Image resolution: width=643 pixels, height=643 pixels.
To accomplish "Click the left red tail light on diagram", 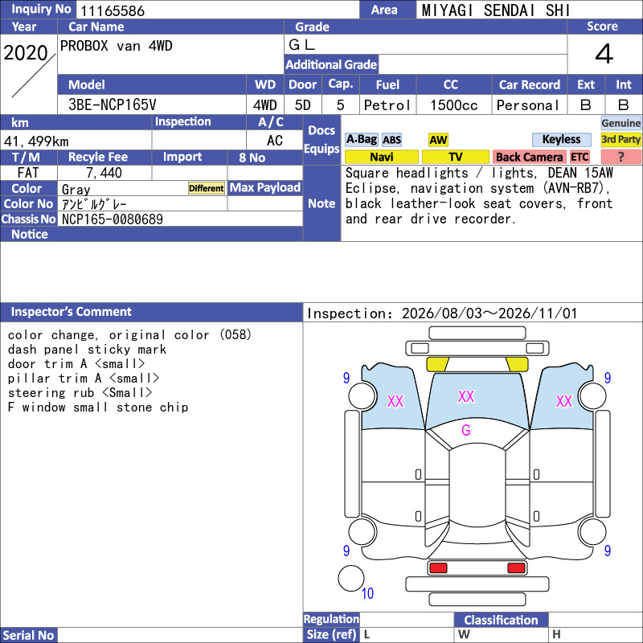I will [x=438, y=568].
